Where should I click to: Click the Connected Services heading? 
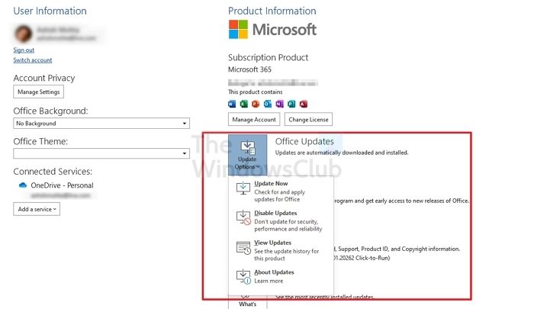click(x=53, y=172)
